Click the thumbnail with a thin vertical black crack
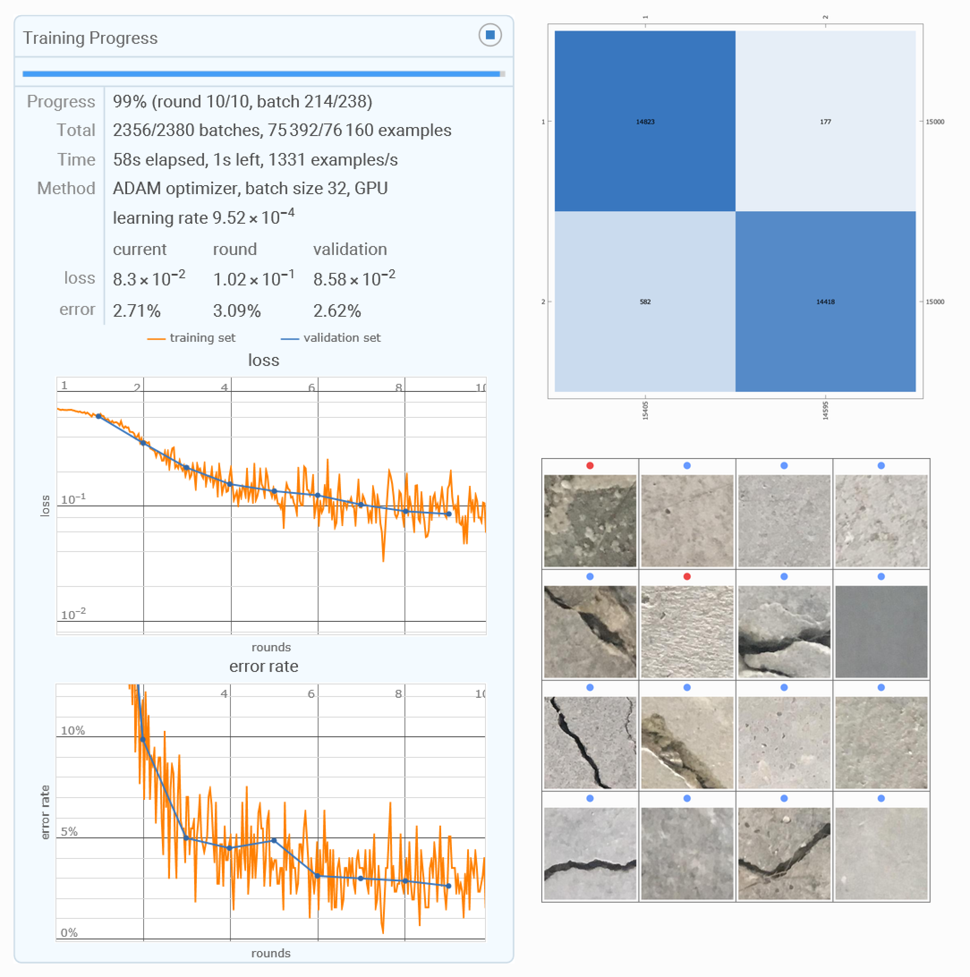This screenshot has height=977, width=970. click(x=590, y=742)
